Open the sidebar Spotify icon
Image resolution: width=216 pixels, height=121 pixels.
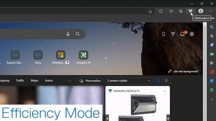pos(212,90)
